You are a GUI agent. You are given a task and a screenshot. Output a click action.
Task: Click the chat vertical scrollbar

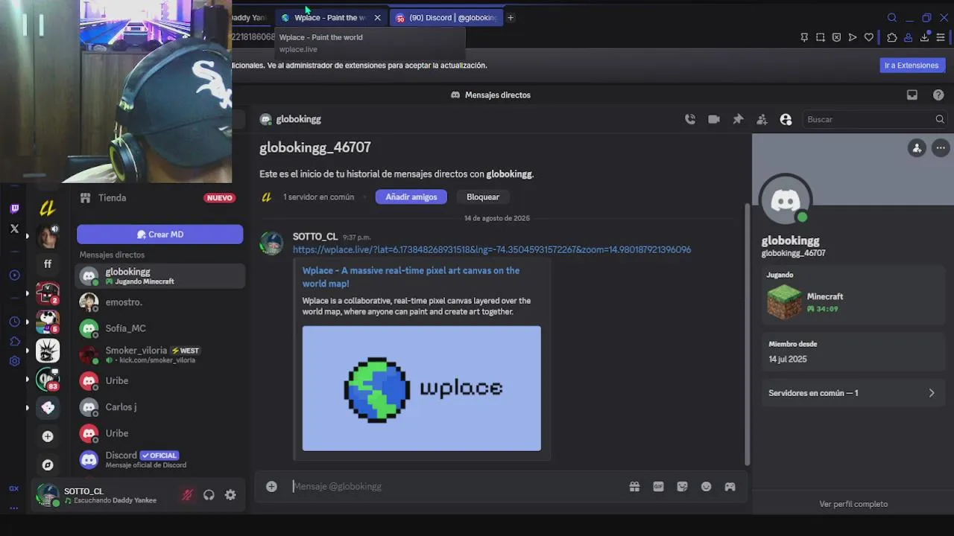pos(748,334)
